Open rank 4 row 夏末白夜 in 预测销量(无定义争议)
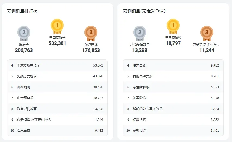Image resolution: width=232 pixels, height=142 pixels. pos(173,65)
